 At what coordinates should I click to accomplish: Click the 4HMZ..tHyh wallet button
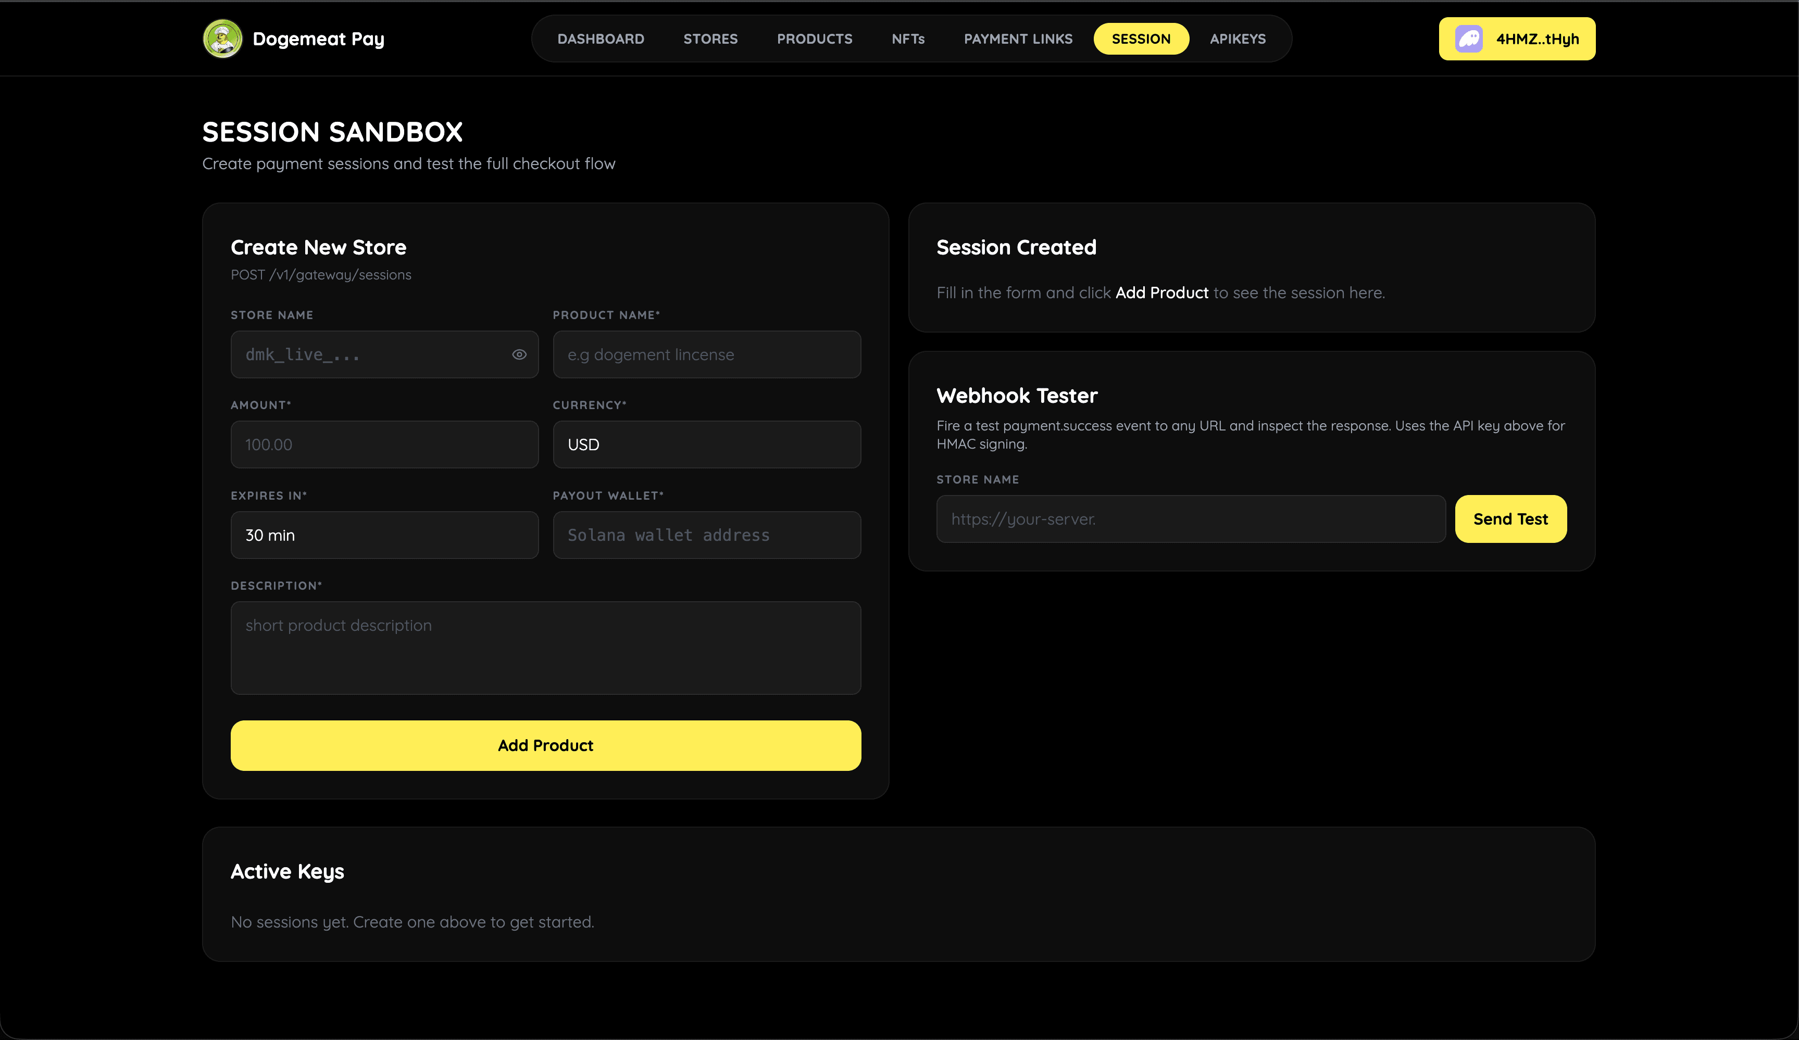click(1517, 39)
